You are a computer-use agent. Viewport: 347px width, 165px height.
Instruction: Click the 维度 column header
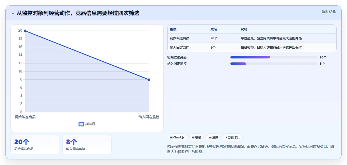coord(173,29)
